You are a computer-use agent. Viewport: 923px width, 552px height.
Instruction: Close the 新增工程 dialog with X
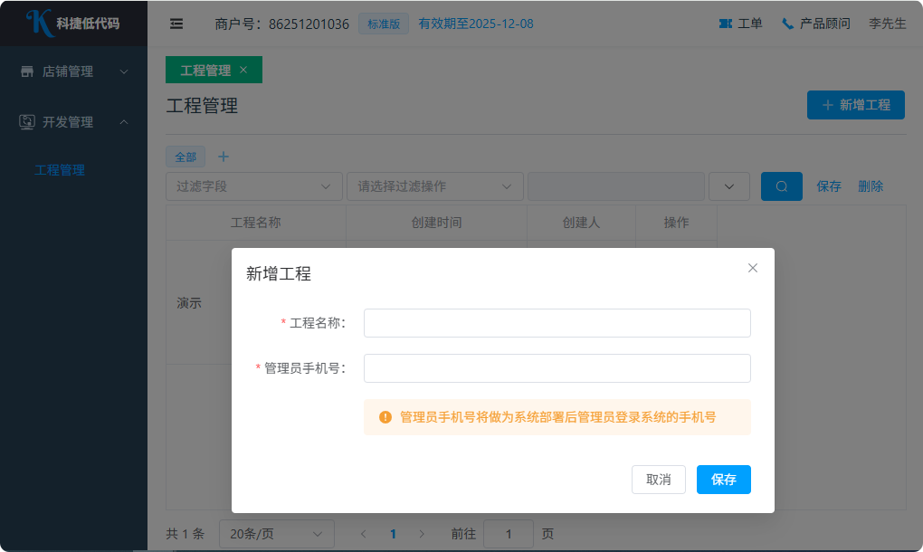pos(753,268)
